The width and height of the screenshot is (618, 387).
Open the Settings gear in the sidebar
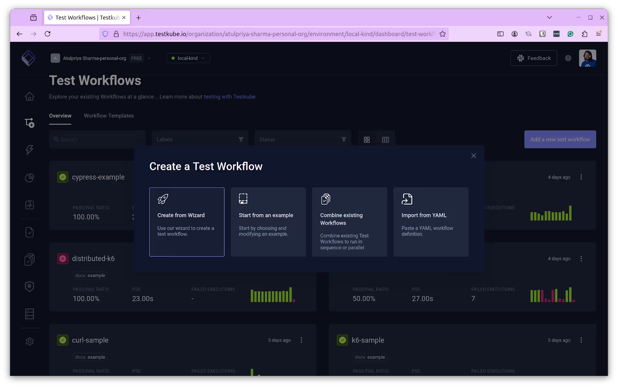click(x=30, y=342)
